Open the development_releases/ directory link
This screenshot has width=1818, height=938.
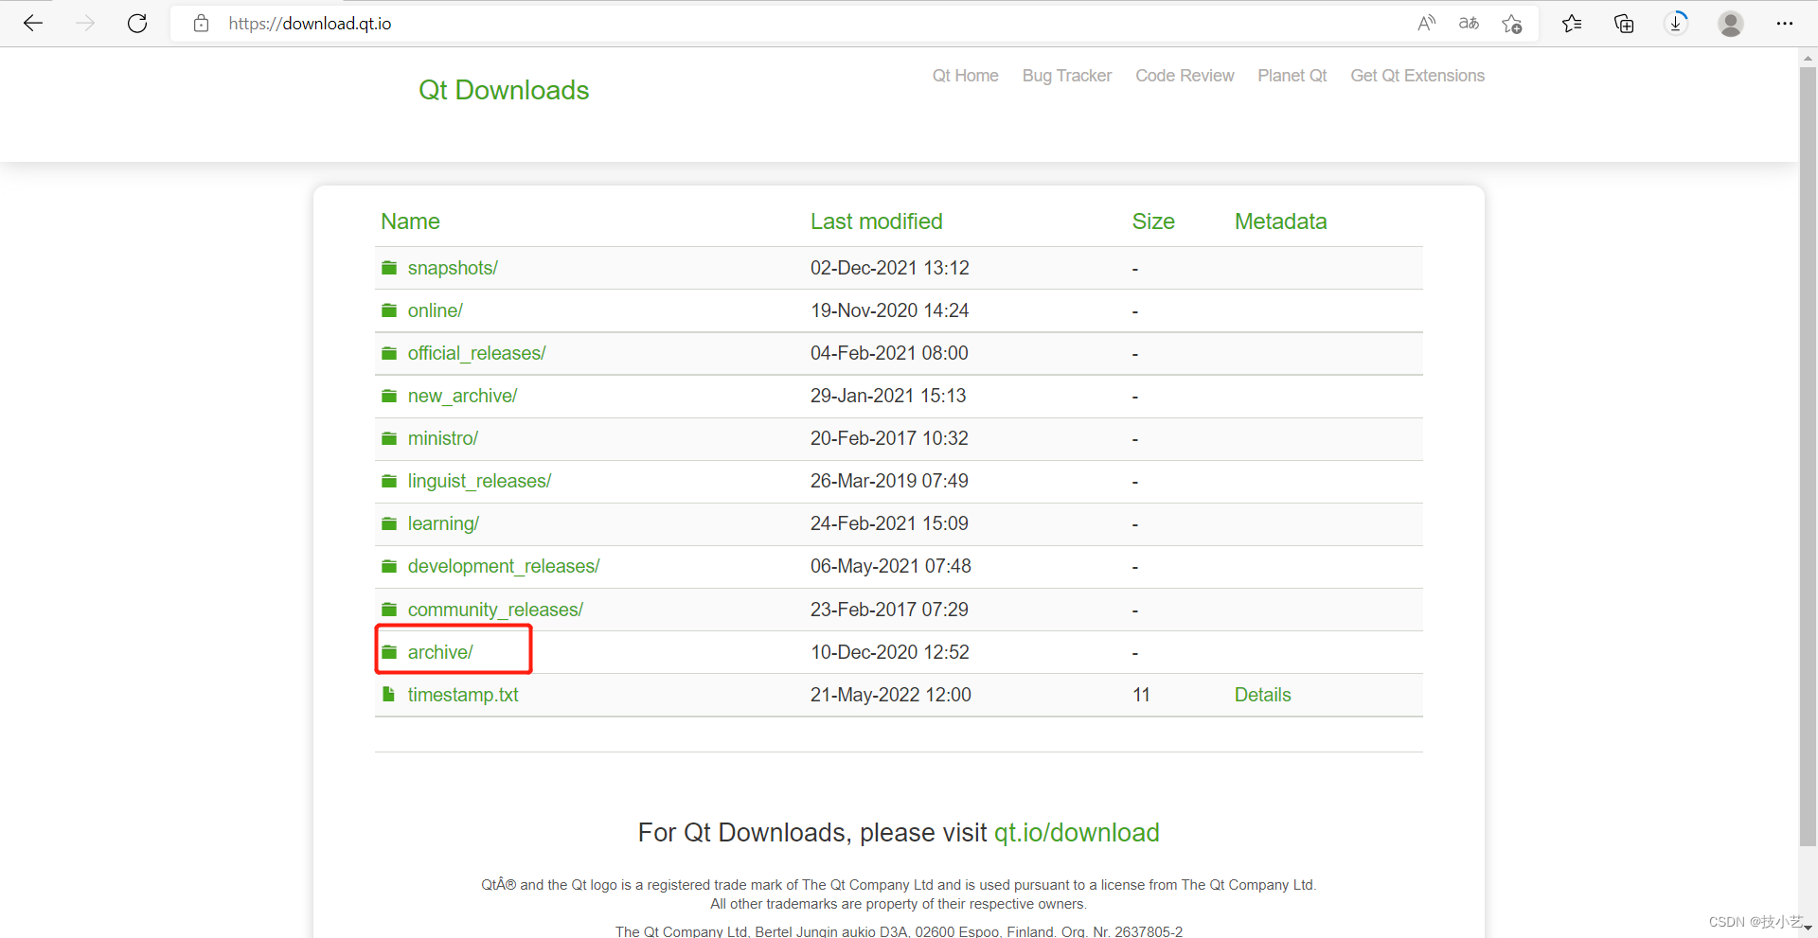[x=504, y=566]
